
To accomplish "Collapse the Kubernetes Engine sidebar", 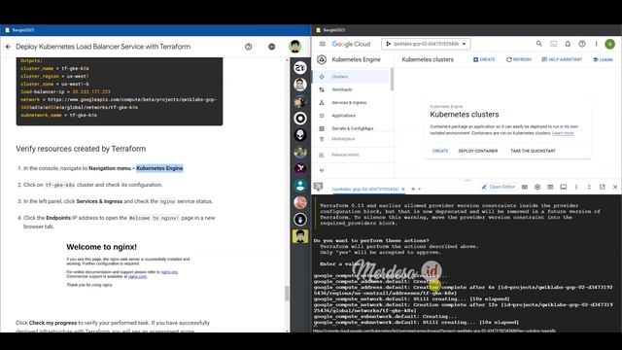I will click(x=322, y=170).
